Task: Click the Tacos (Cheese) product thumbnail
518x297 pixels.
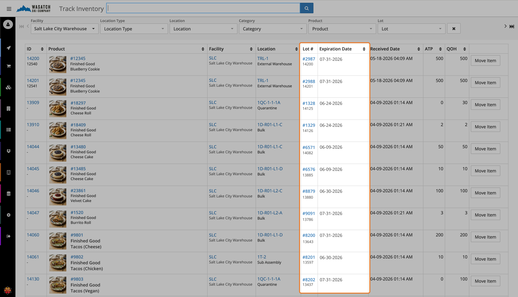Action: (x=58, y=241)
